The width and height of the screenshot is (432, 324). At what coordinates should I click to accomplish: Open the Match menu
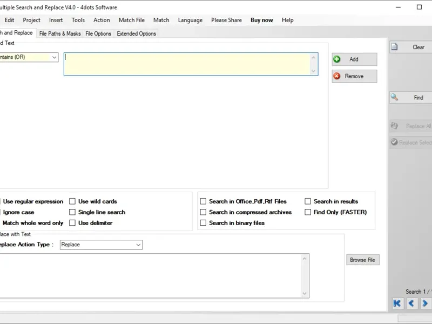tap(161, 20)
